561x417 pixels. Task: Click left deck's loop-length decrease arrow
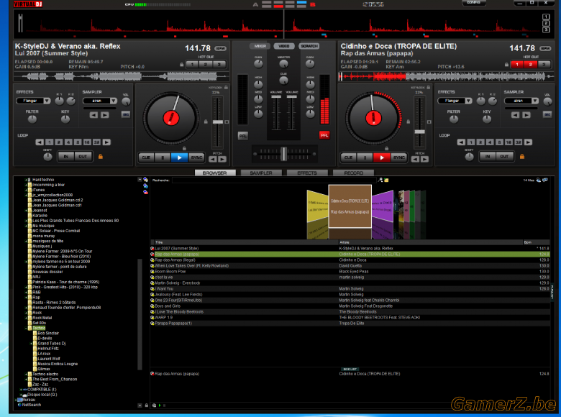click(40, 142)
